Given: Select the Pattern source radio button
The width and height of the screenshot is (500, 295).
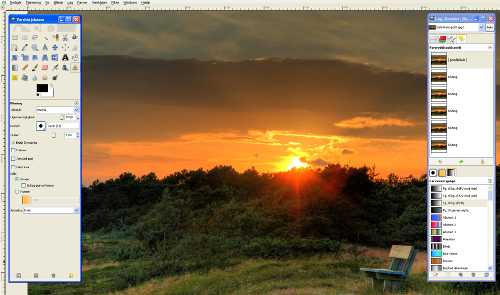Looking at the screenshot, I should 17,191.
